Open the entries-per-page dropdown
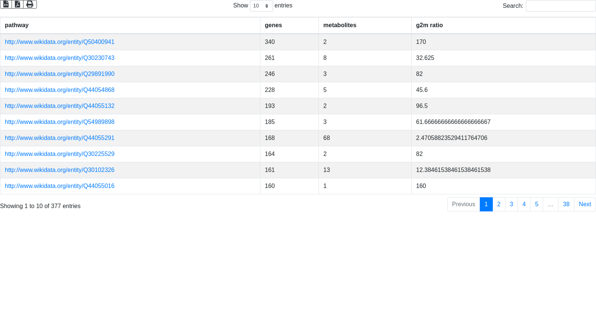The width and height of the screenshot is (596, 335). coord(261,6)
